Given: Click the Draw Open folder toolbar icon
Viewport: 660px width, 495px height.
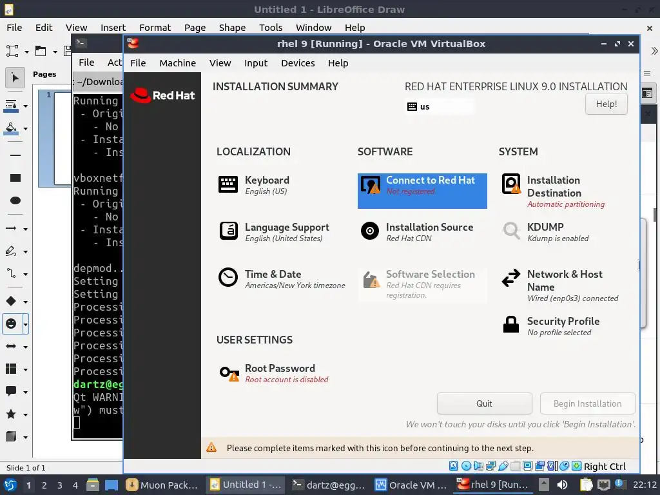Looking at the screenshot, I should [x=41, y=52].
